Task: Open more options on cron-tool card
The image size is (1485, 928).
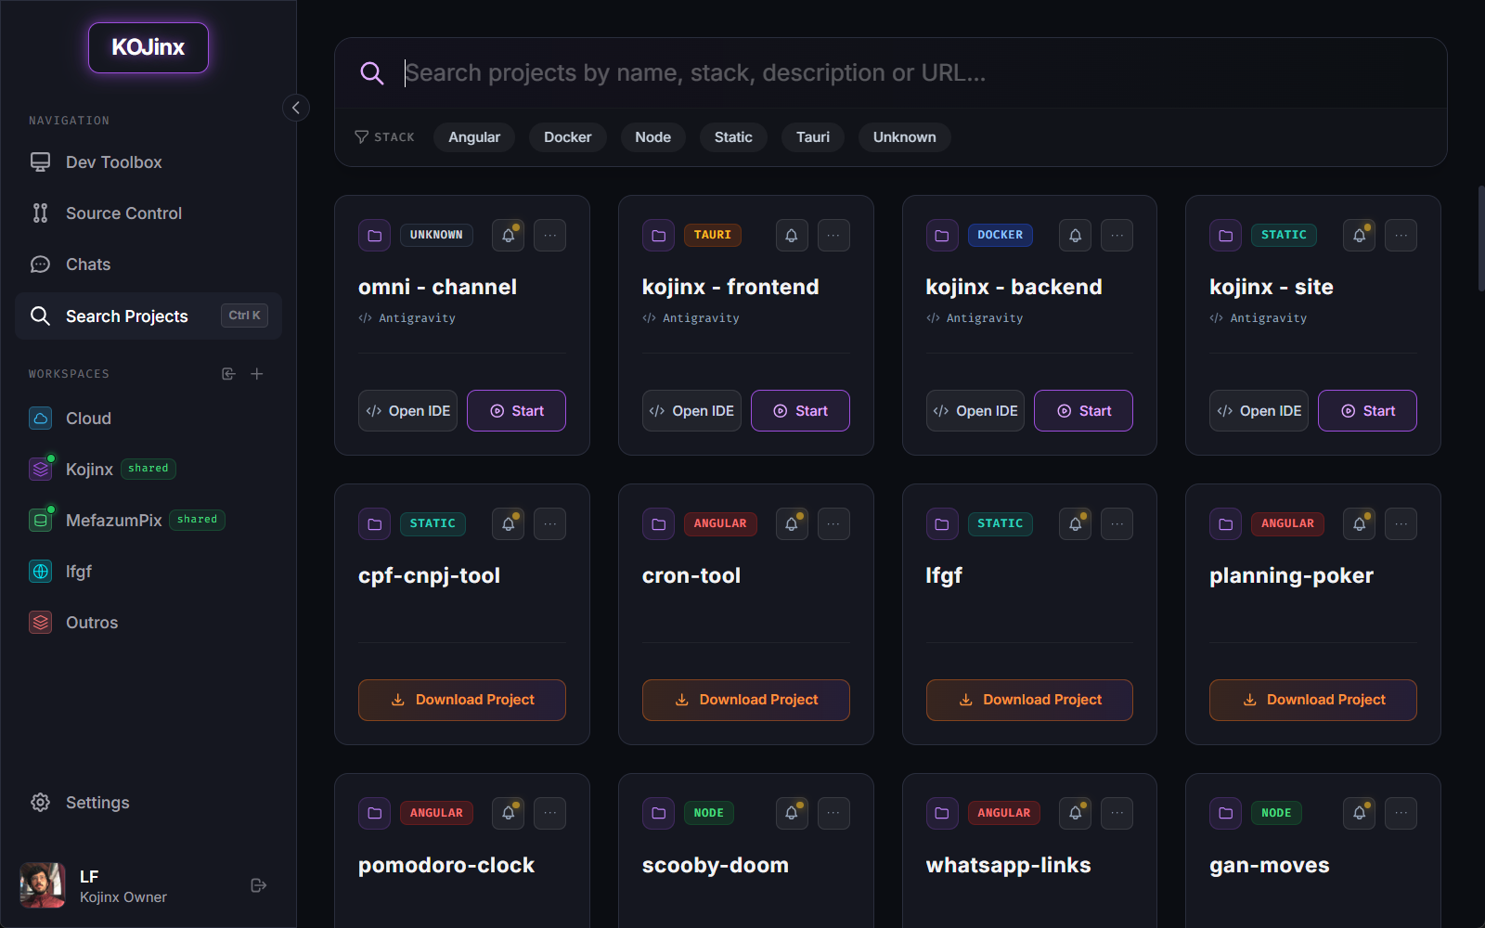Action: (833, 524)
